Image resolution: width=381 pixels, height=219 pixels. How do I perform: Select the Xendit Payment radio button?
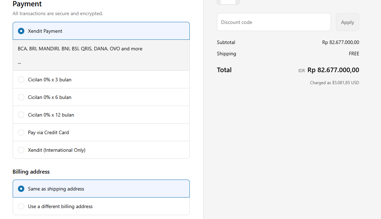tap(21, 31)
